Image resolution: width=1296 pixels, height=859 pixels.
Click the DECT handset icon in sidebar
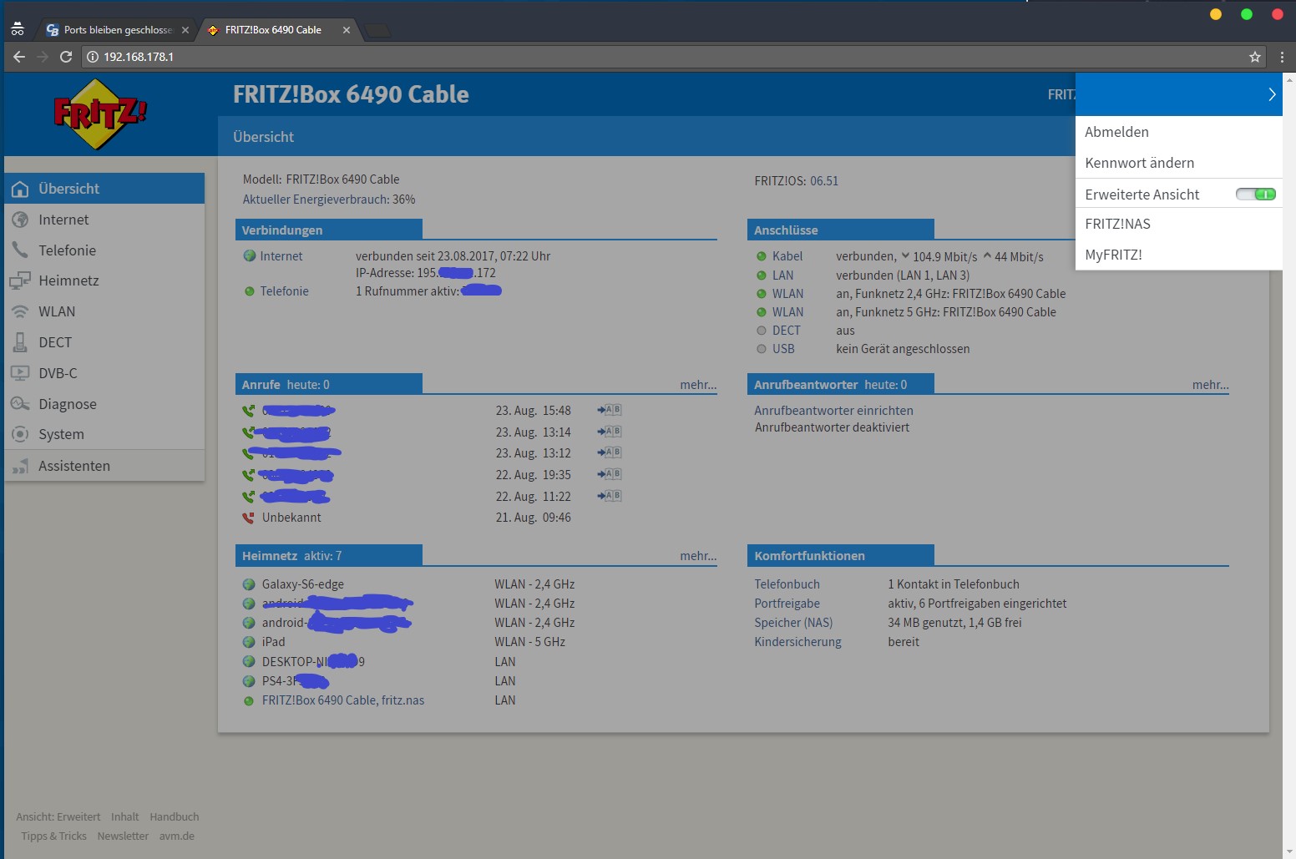click(x=20, y=341)
